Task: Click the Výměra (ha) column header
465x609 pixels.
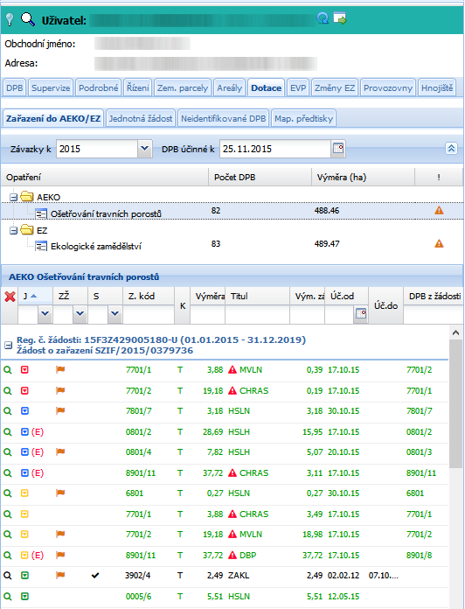Action: 363,177
